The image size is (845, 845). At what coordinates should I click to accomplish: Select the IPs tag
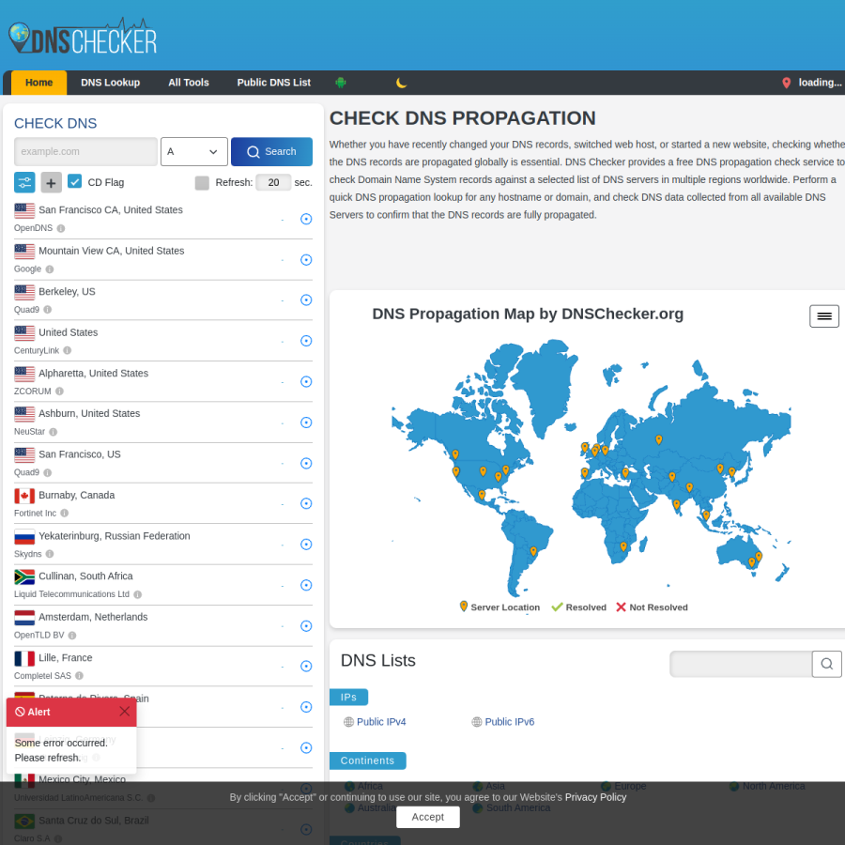tap(348, 698)
